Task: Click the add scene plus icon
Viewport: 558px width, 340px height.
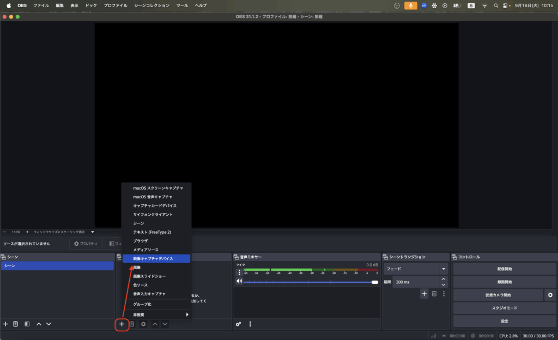Action: pyautogui.click(x=6, y=324)
